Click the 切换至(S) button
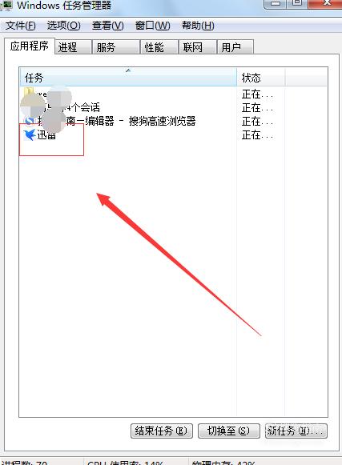 (x=229, y=431)
